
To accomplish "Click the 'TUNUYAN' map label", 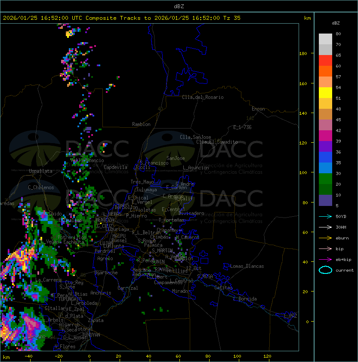I will pos(91,335).
